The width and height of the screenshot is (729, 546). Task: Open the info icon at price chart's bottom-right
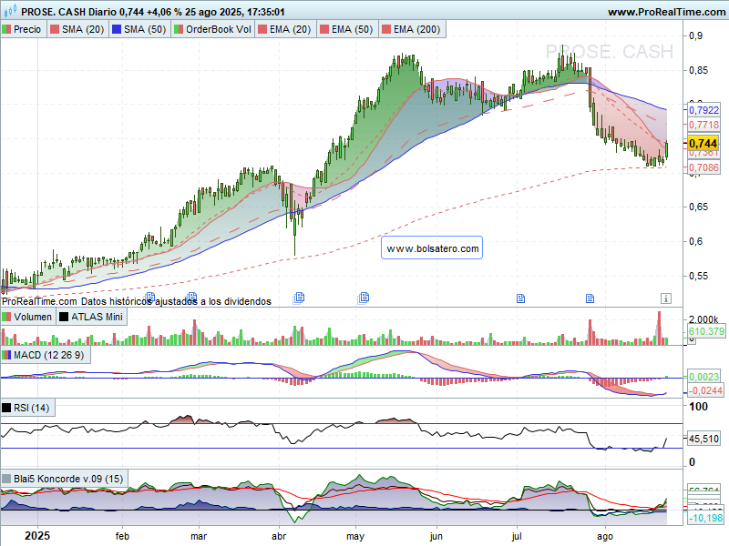(x=666, y=298)
